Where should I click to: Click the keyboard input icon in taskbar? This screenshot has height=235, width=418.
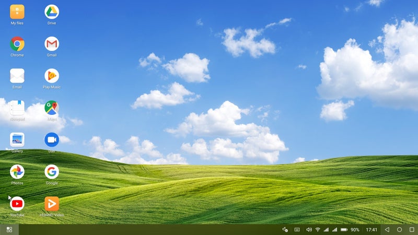click(x=297, y=229)
